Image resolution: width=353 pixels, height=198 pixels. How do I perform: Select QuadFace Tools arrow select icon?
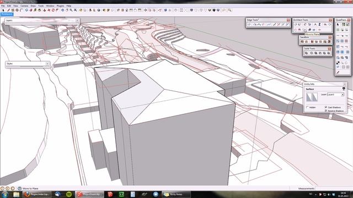[x=338, y=24]
